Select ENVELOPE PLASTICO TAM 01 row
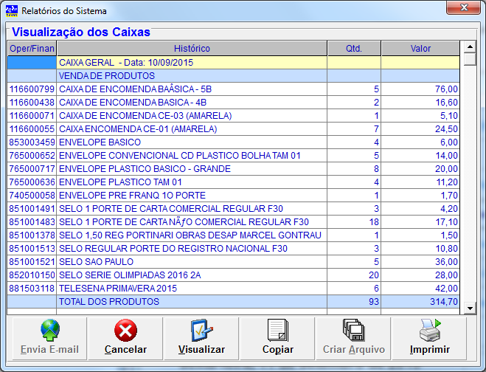Screen dimensions: 486x372 point(234,182)
